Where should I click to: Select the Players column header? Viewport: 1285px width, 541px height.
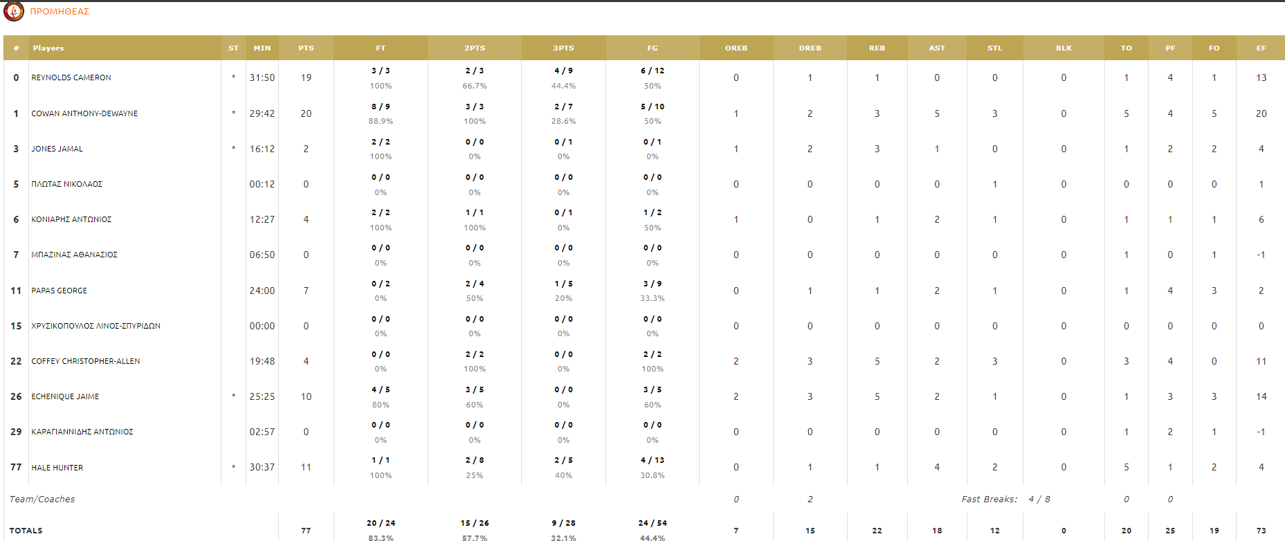[x=48, y=48]
